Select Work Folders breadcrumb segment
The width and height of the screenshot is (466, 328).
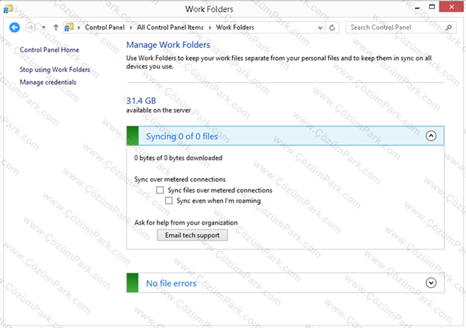click(235, 27)
